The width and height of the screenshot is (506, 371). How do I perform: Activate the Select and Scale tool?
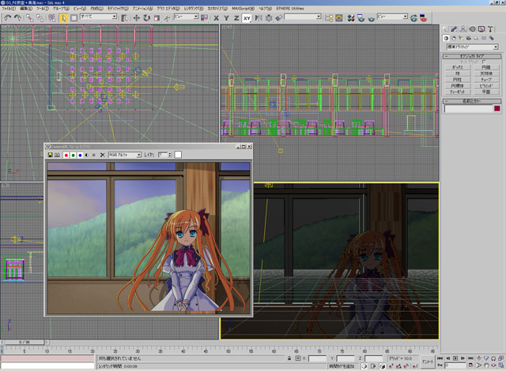coord(157,18)
